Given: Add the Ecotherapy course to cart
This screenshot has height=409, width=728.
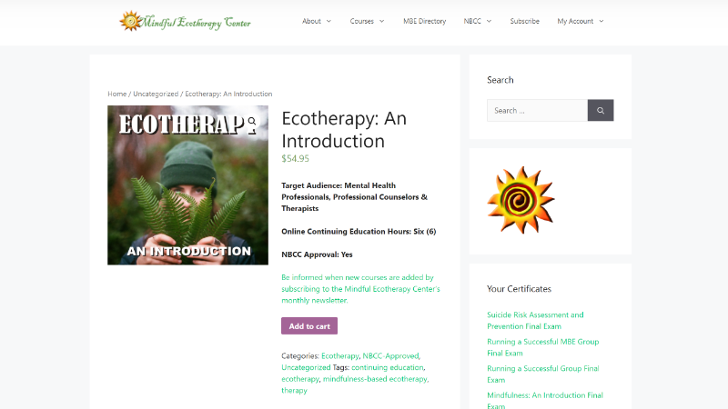Looking at the screenshot, I should [309, 326].
